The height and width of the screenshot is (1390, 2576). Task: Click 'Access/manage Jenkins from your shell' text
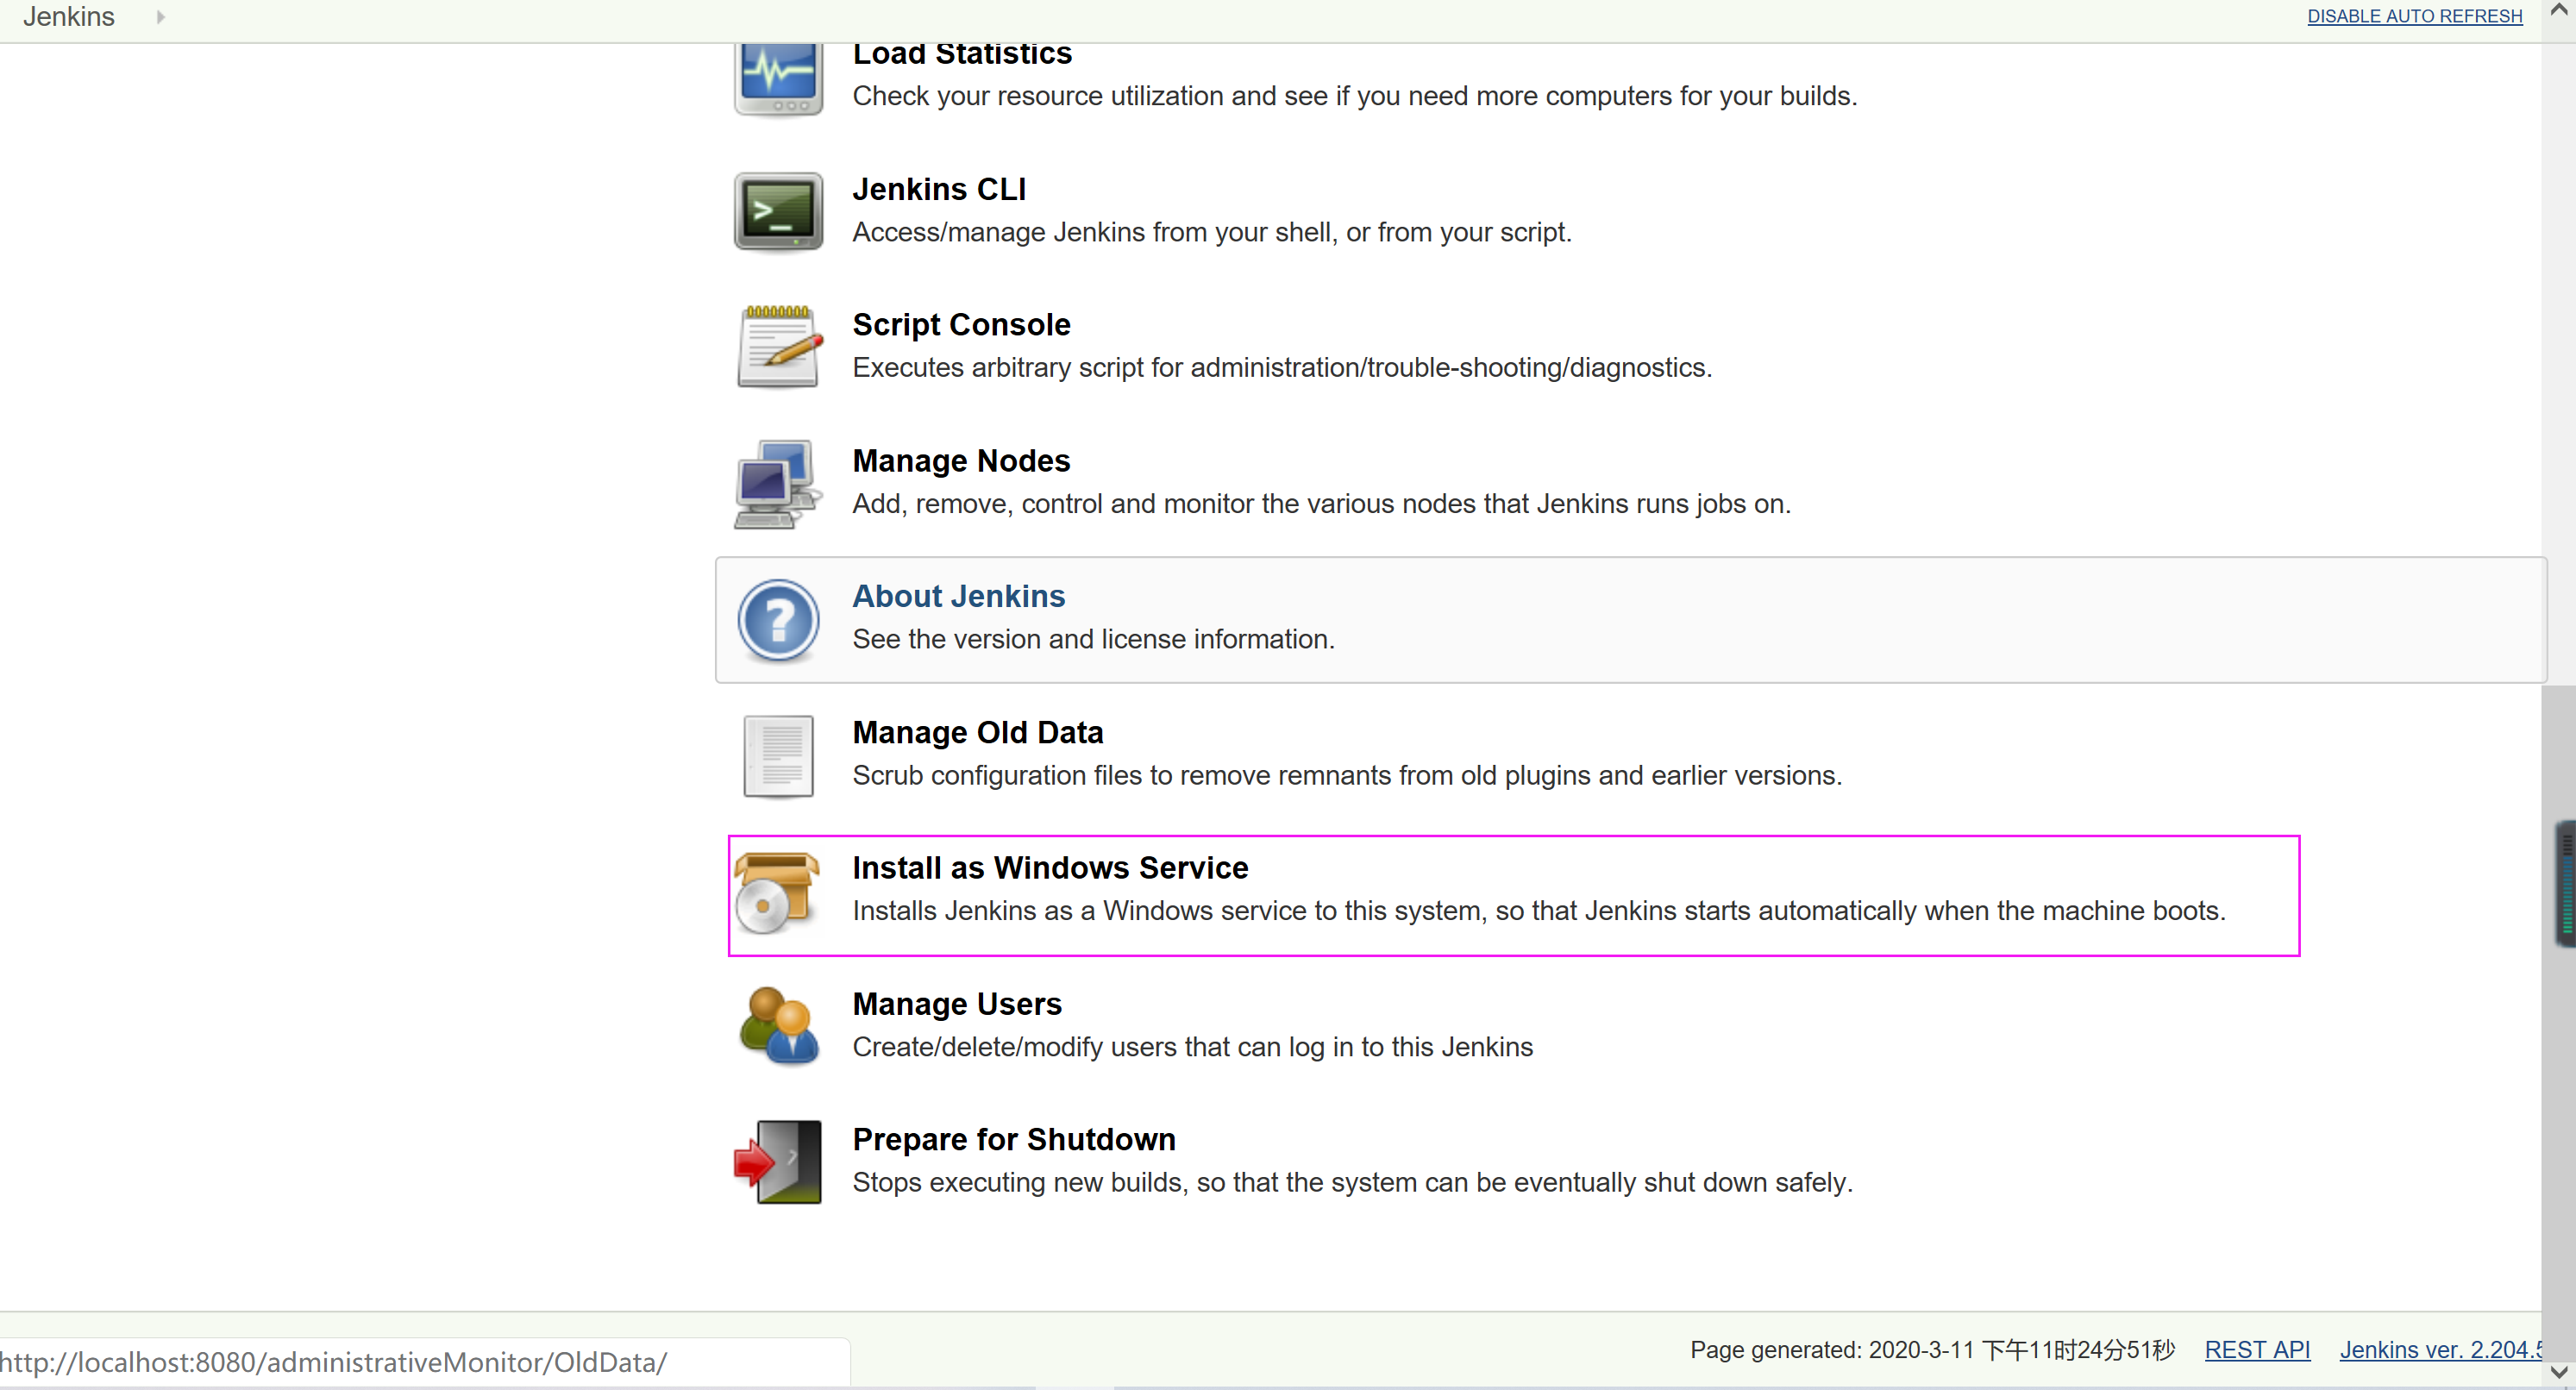point(1211,232)
